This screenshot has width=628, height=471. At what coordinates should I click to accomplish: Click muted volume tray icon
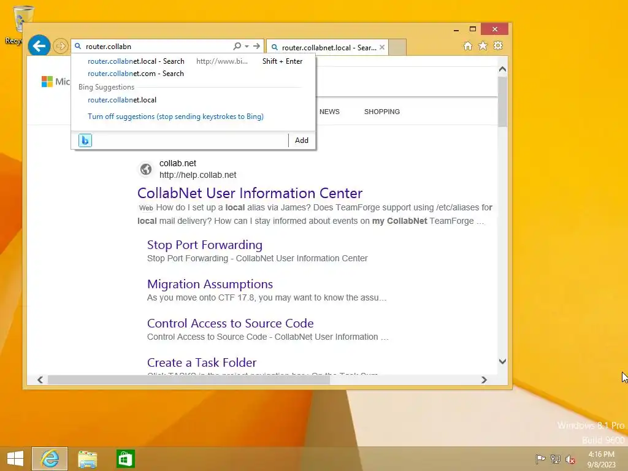[x=570, y=459]
